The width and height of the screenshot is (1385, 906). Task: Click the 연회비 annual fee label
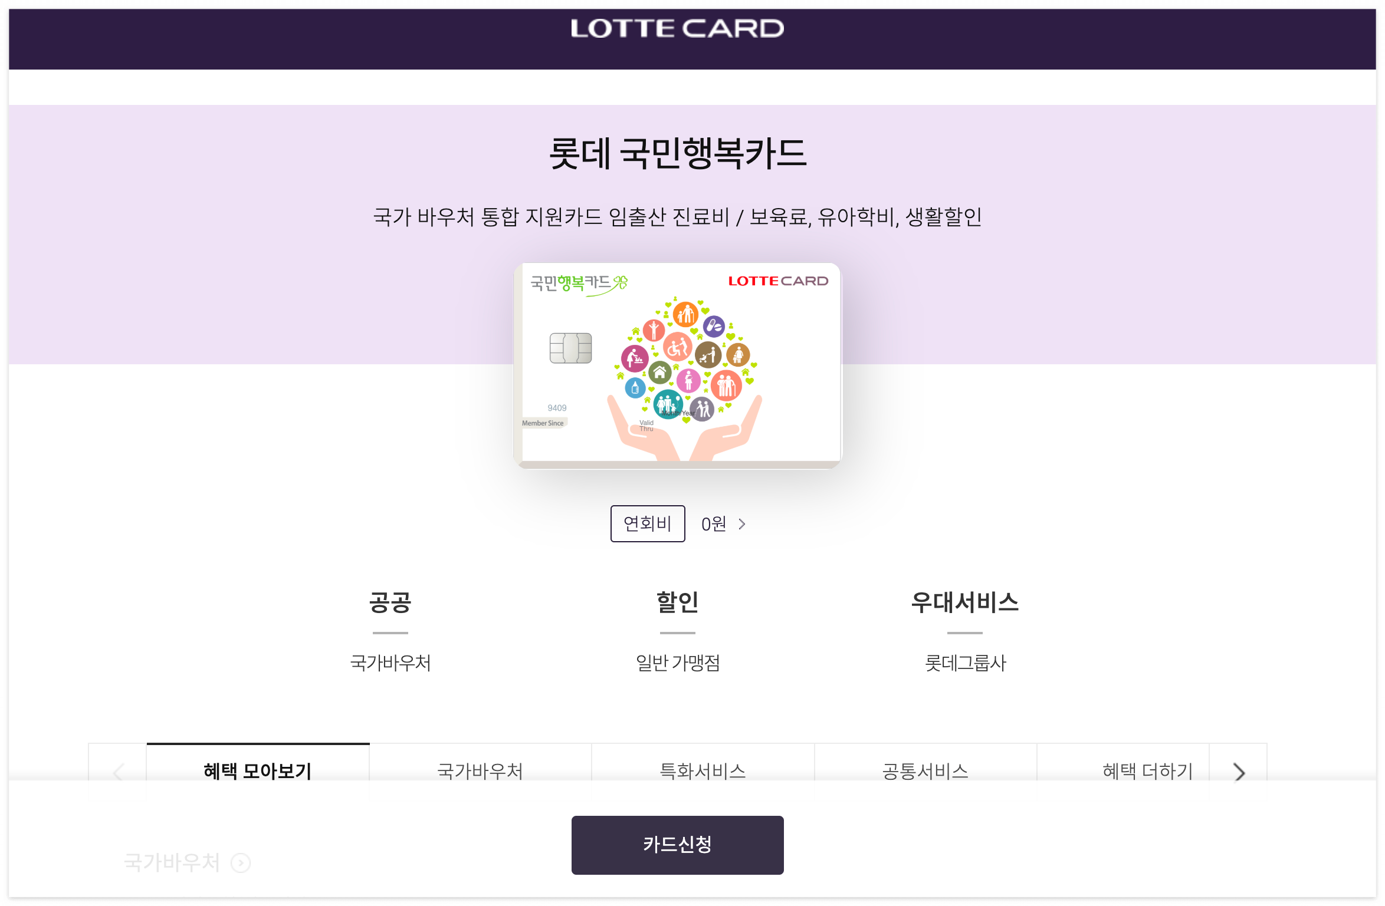pyautogui.click(x=648, y=523)
